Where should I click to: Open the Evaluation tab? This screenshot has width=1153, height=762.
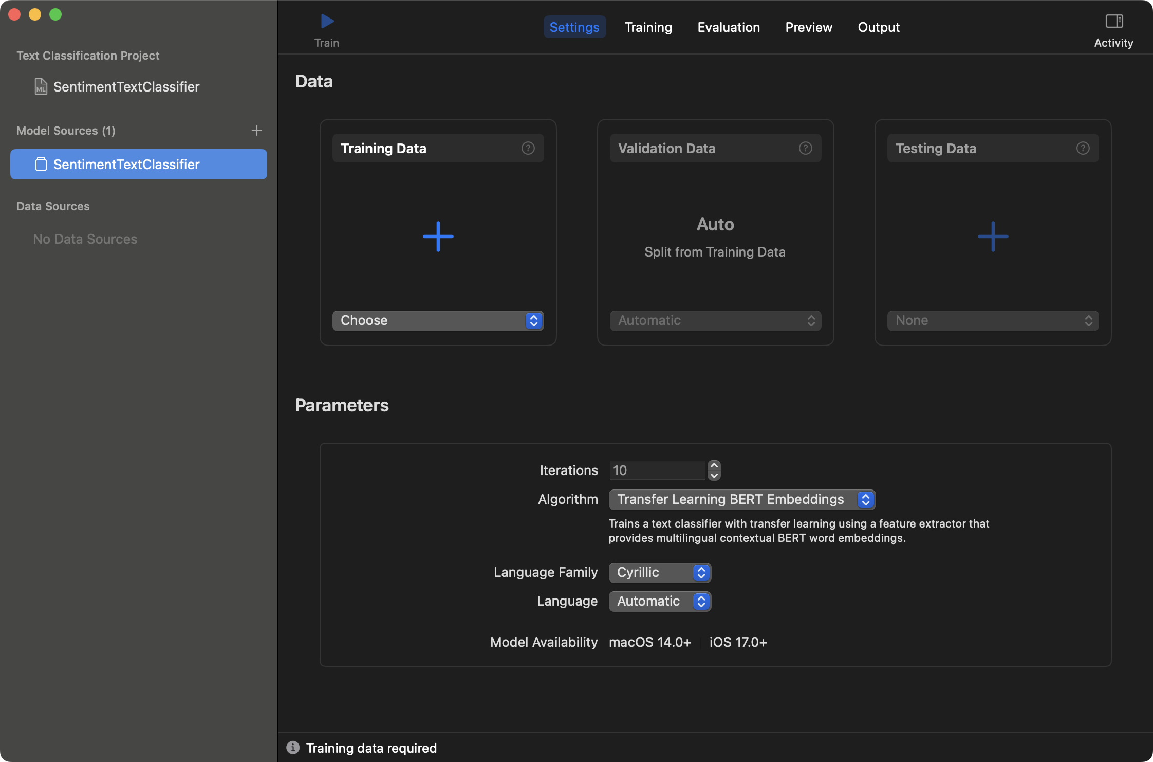tap(728, 27)
